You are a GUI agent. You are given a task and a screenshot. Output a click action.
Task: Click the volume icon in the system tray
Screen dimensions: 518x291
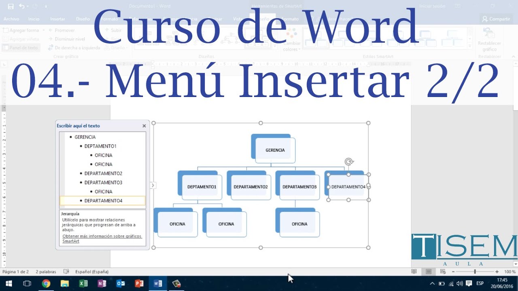pos(460,284)
